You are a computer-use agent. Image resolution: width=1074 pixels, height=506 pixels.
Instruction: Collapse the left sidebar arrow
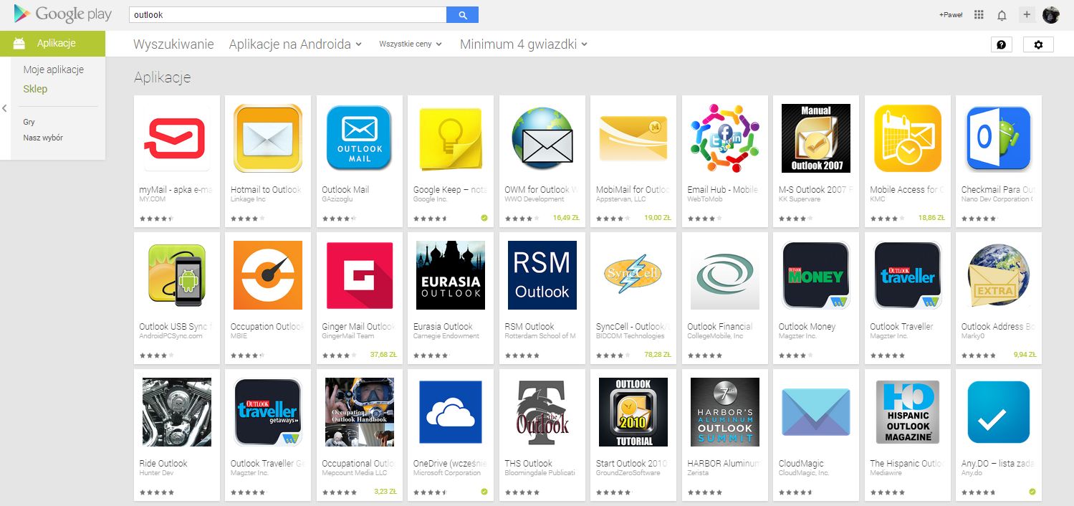click(4, 108)
